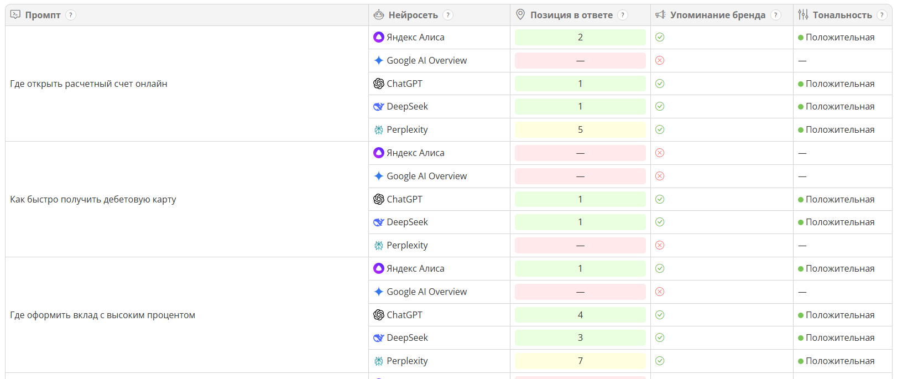Click the location pin icon in Позиция header
This screenshot has width=897, height=379.
520,15
